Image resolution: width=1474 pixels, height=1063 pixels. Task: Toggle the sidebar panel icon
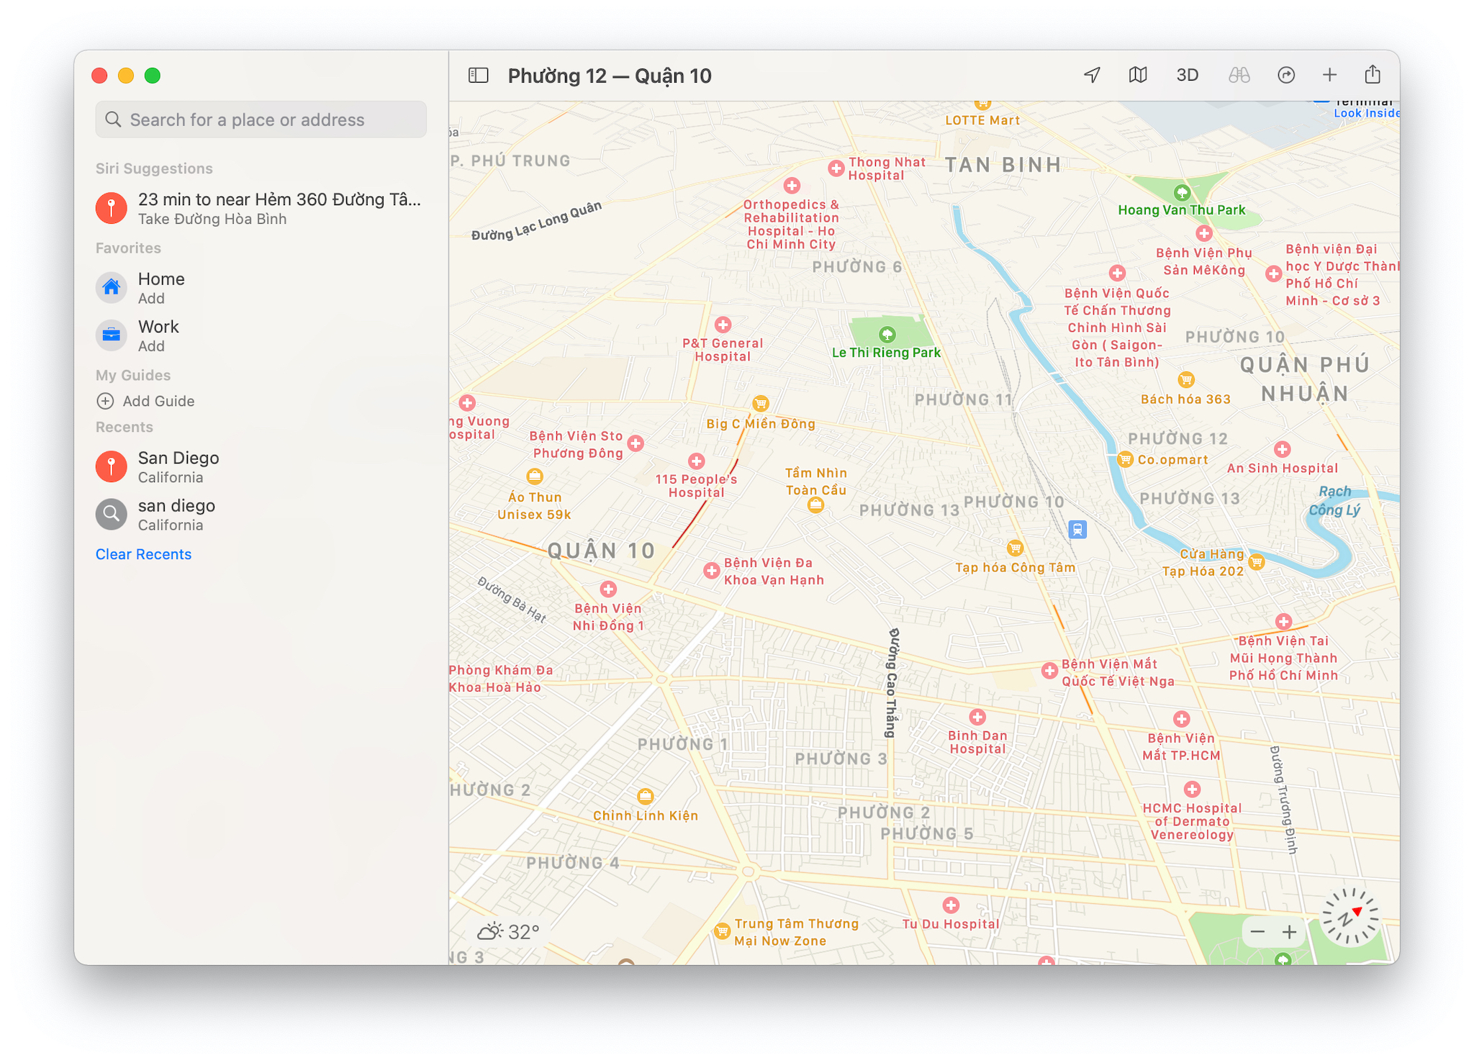coord(479,76)
